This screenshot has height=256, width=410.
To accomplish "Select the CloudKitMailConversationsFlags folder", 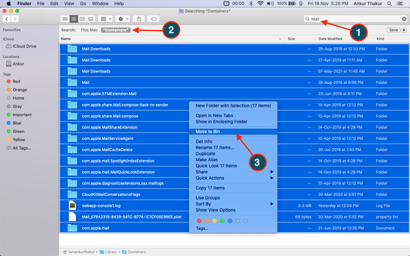I will tap(234, 194).
